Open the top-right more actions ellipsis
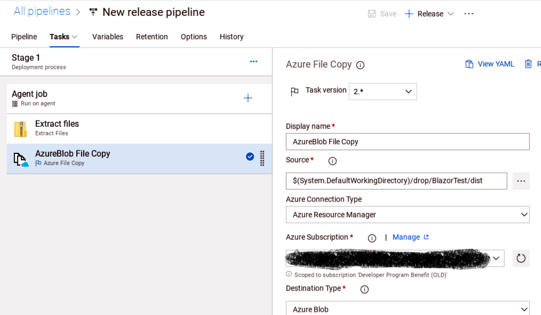 [x=469, y=14]
